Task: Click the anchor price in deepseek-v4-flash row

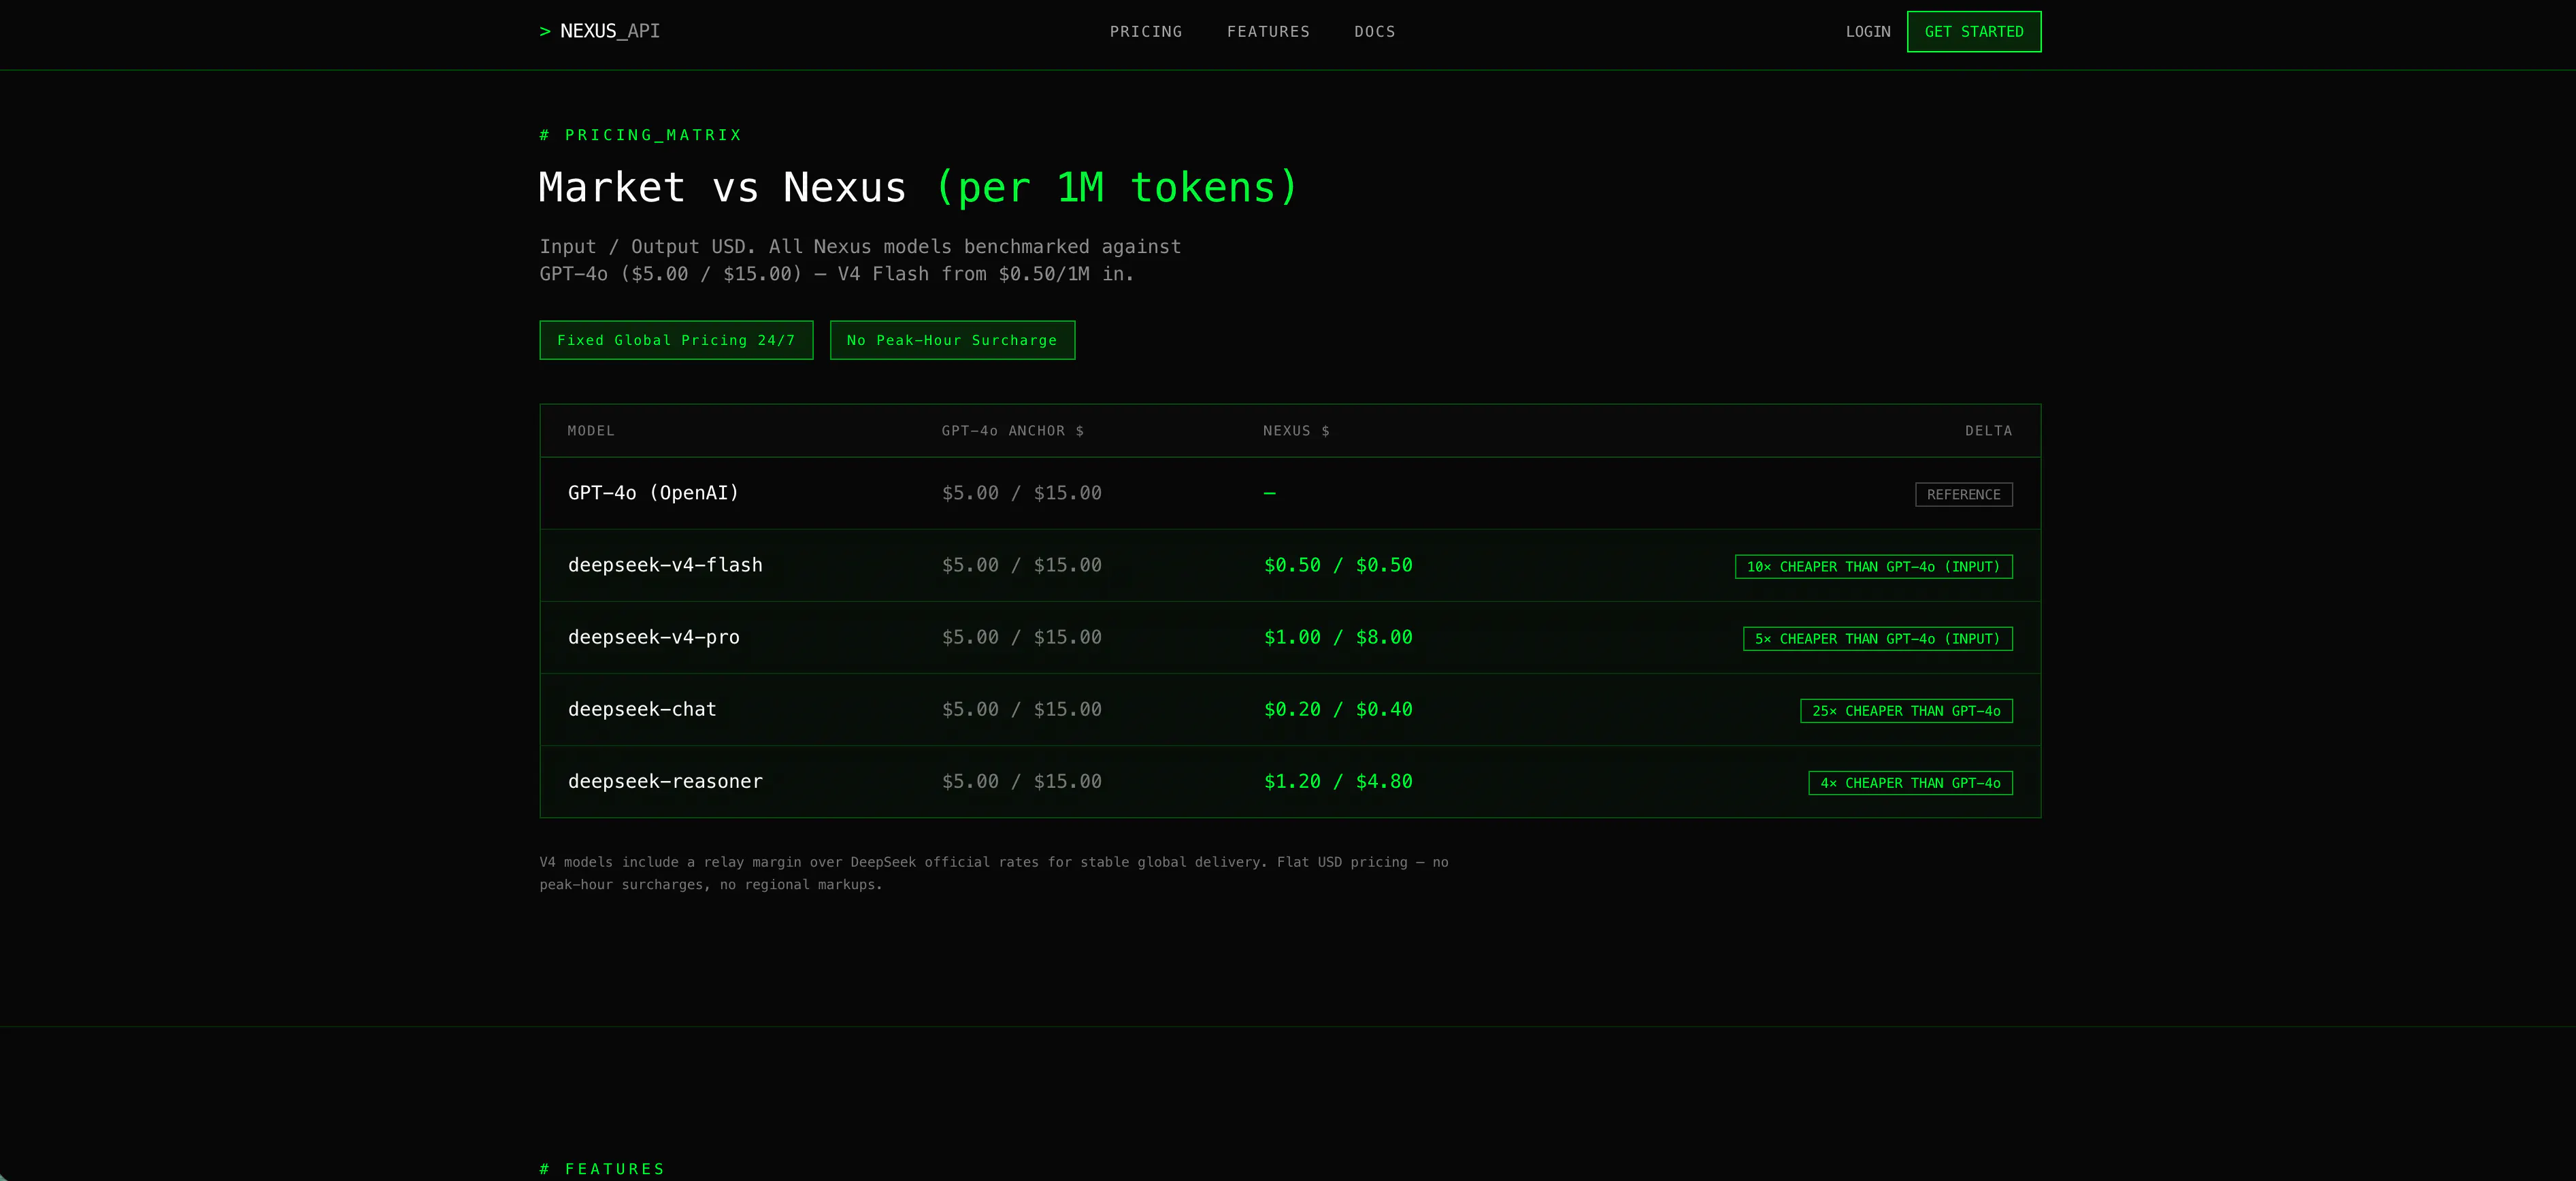Action: tap(1021, 565)
